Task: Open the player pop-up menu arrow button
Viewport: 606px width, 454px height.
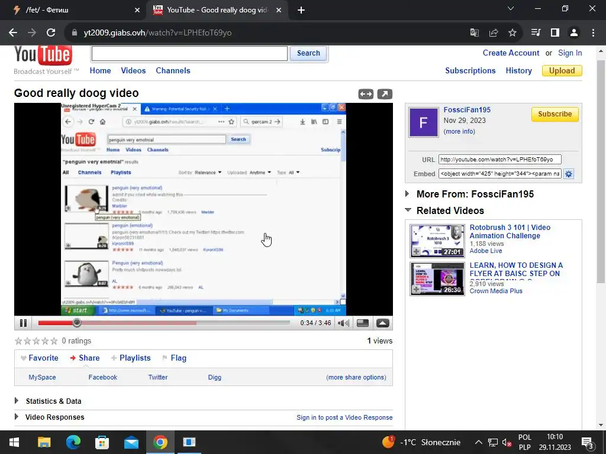Action: coord(383,323)
